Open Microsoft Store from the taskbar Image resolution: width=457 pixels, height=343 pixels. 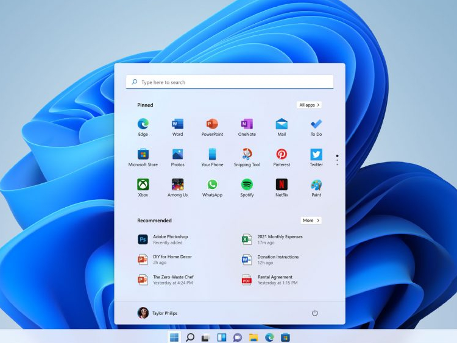[x=285, y=338]
